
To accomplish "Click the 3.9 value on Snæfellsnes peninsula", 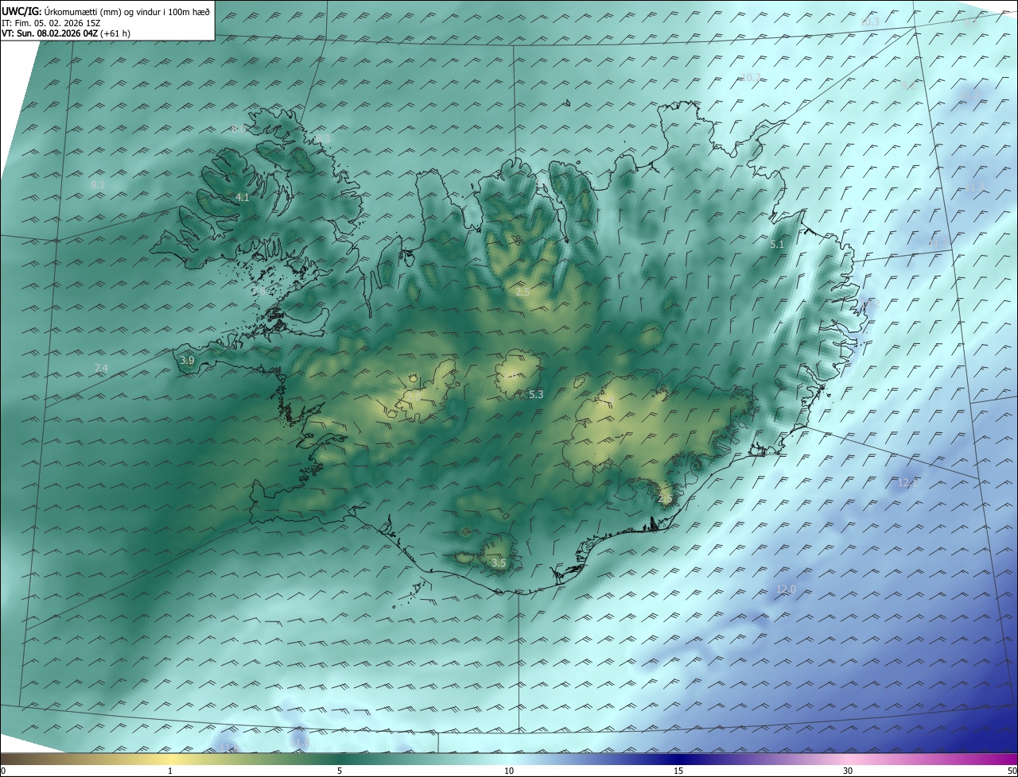I will [187, 360].
